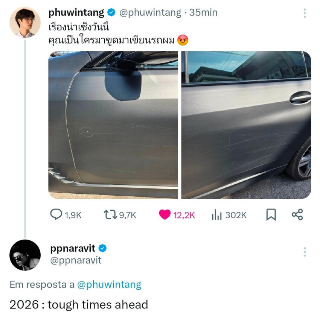Click the share icon on the tweet
The width and height of the screenshot is (320, 316).
tap(297, 214)
